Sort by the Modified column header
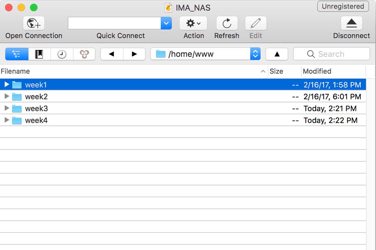 (333, 71)
